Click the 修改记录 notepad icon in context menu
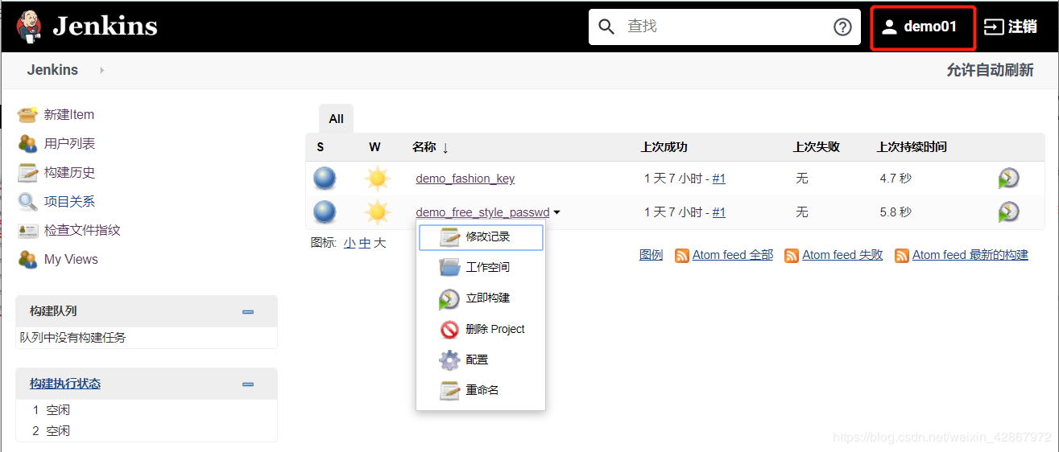 [x=449, y=237]
